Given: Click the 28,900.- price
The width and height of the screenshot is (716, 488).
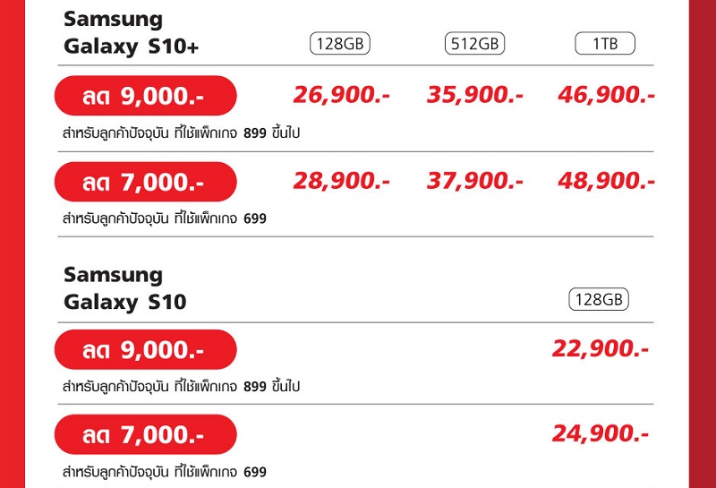Looking at the screenshot, I should pos(341,181).
